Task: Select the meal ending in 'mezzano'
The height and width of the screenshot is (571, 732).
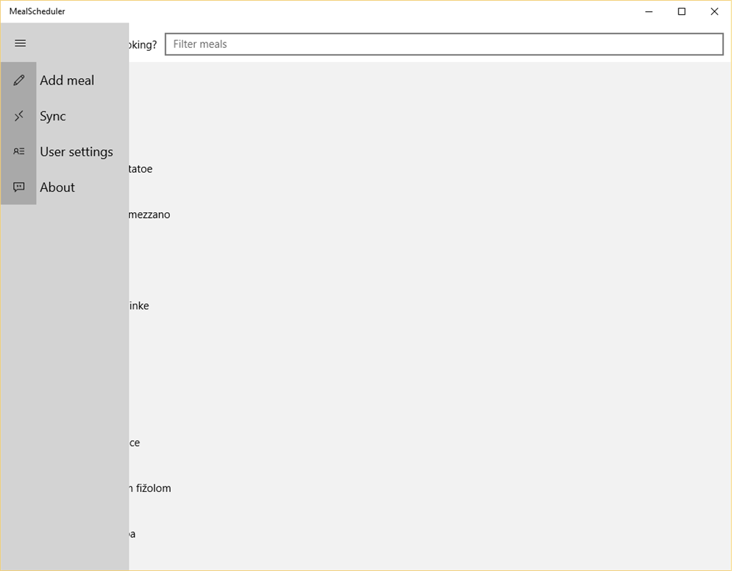Action: click(x=150, y=214)
